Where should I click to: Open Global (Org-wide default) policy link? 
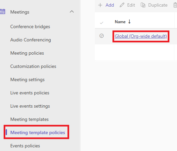tap(141, 36)
